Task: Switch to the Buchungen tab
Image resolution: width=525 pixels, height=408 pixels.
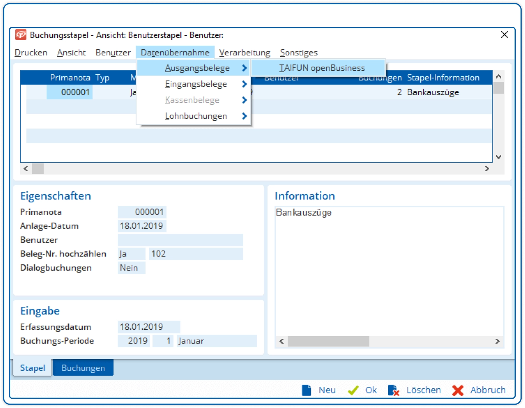Action: 83,368
